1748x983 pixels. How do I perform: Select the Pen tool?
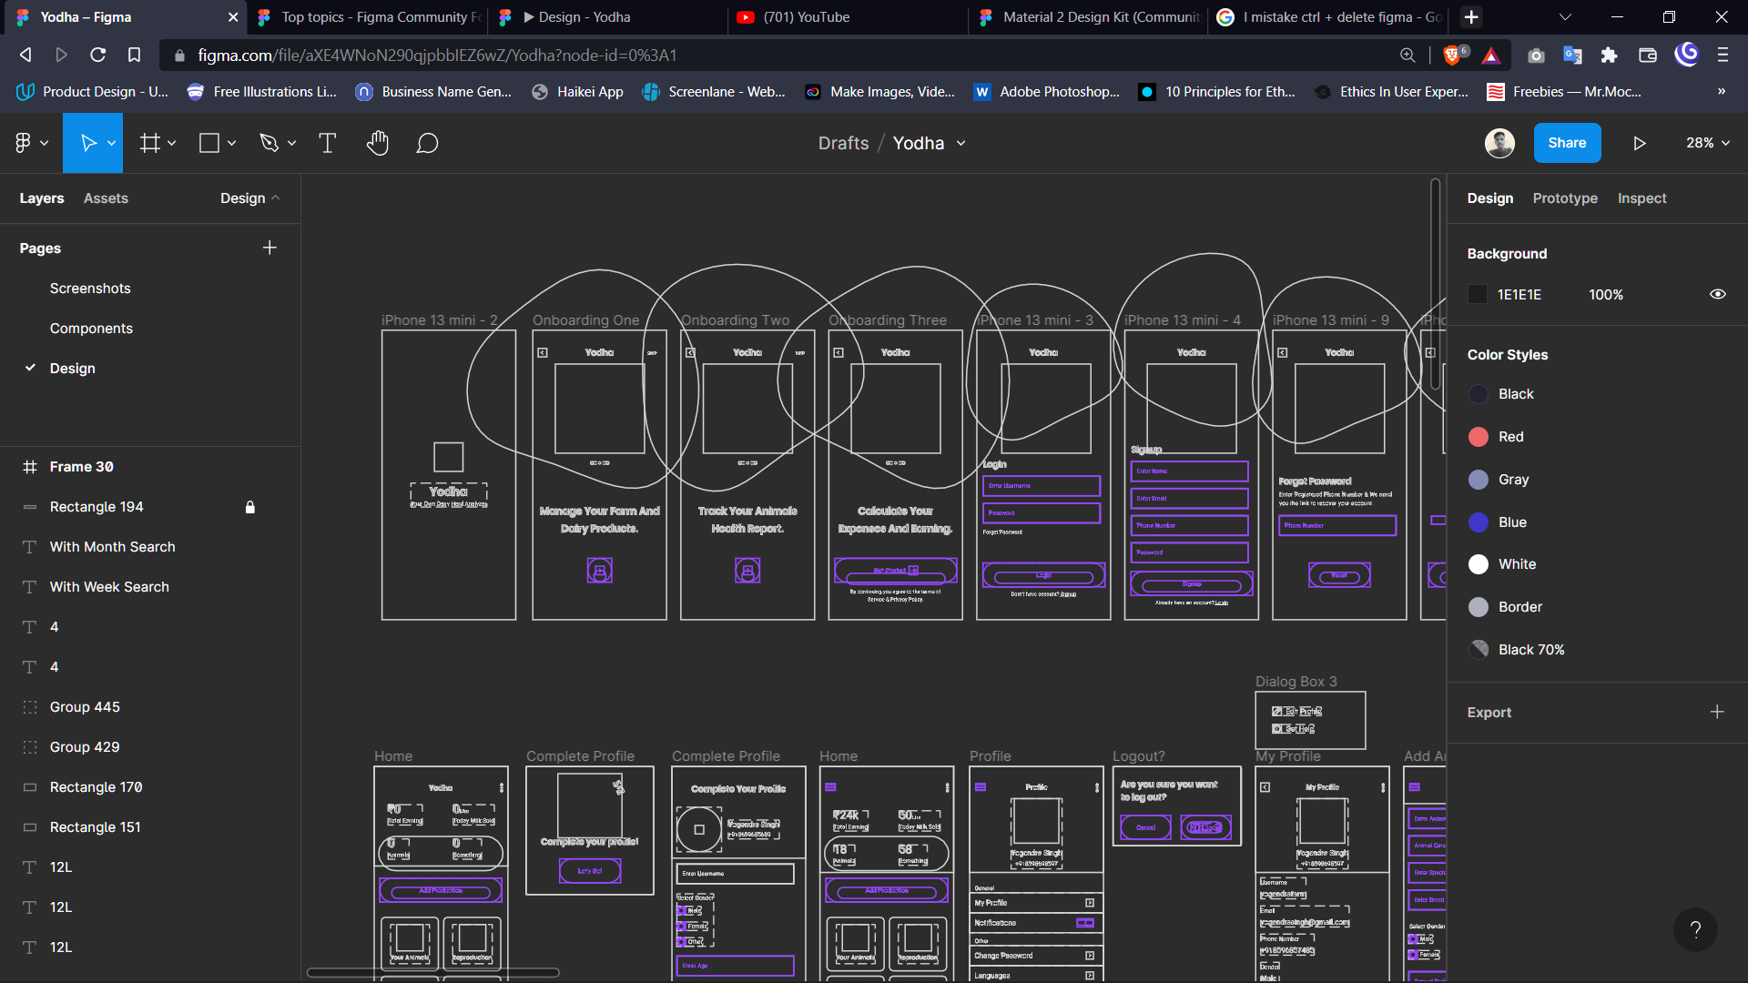(x=269, y=143)
